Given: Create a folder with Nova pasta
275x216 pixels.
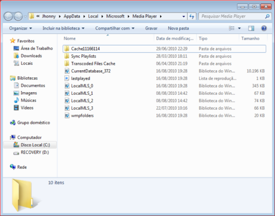Looking at the screenshot, I should pyautogui.click(x=178, y=29).
